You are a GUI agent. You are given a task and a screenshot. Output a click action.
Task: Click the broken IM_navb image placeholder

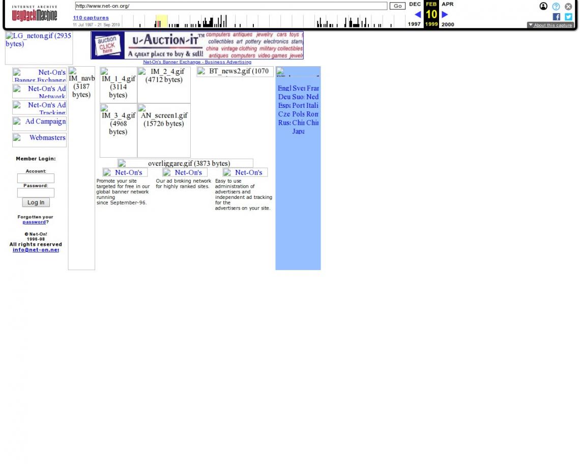coord(81,168)
